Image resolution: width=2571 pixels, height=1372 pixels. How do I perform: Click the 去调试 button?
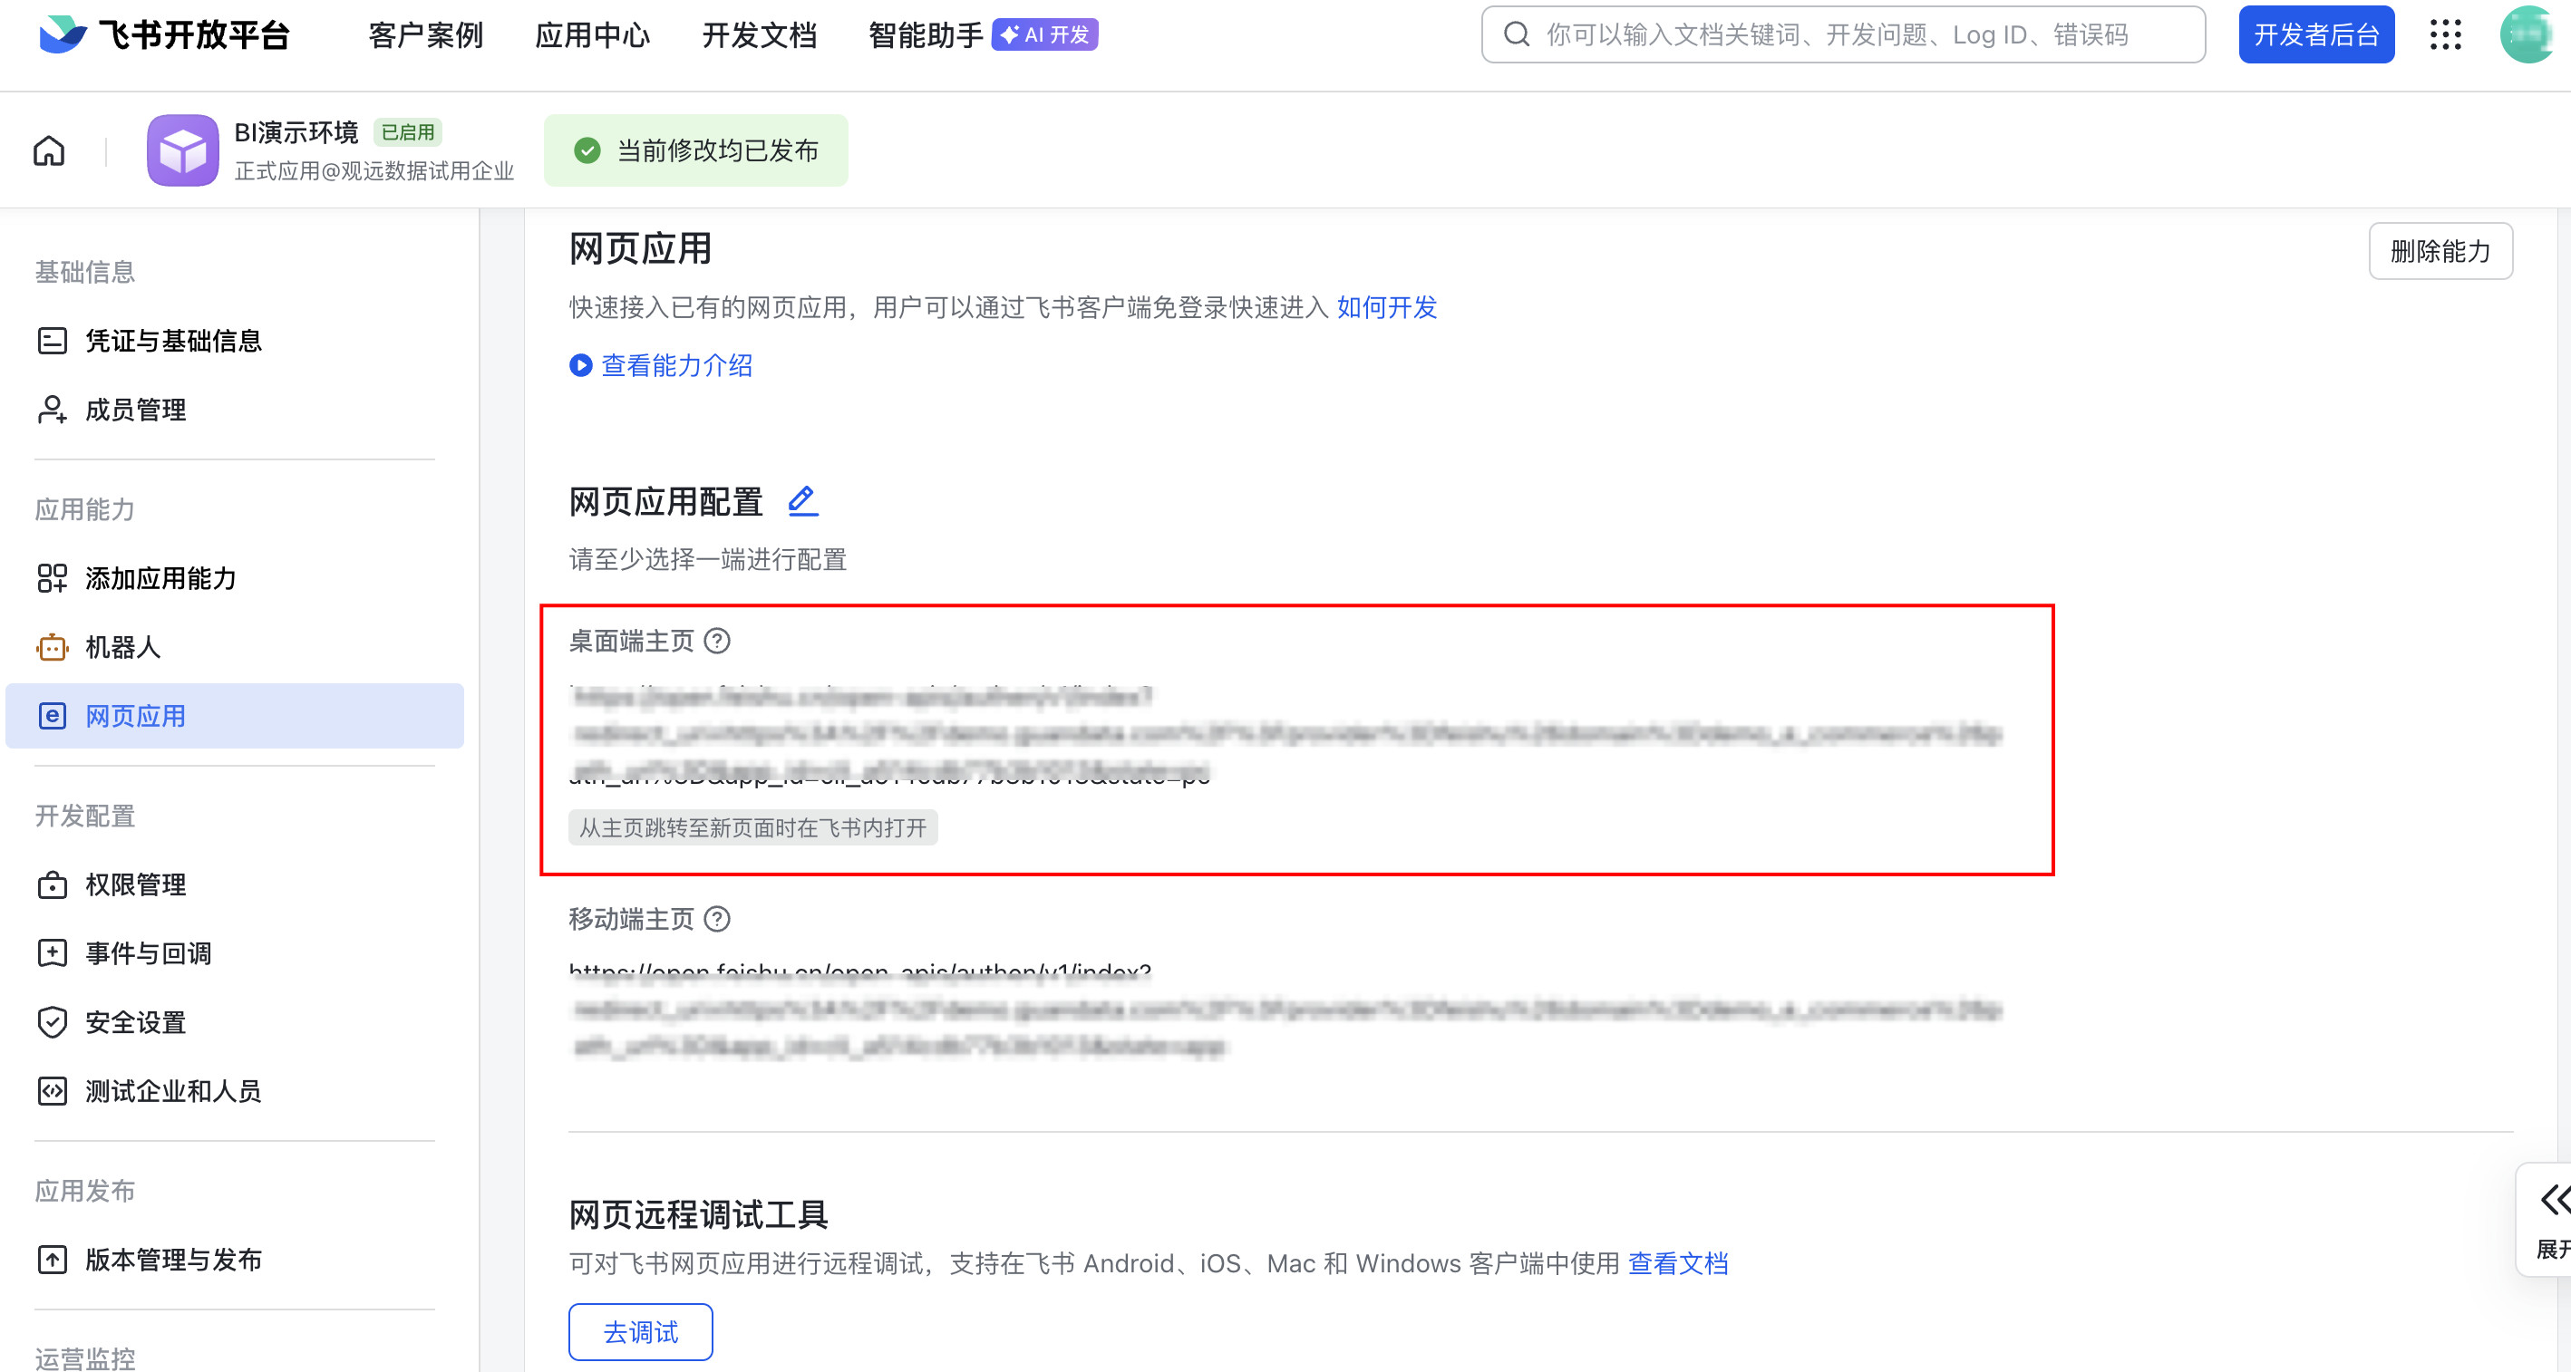(x=641, y=1331)
